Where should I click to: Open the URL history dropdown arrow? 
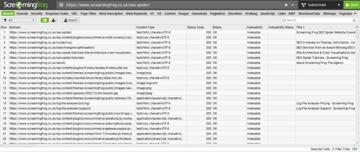pyautogui.click(x=293, y=5)
